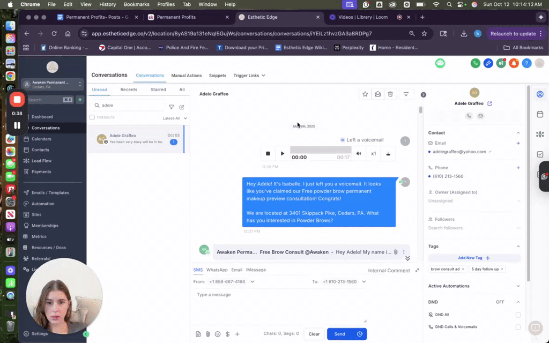
Task: Email contact using envelope icon under name
Action: point(480,116)
